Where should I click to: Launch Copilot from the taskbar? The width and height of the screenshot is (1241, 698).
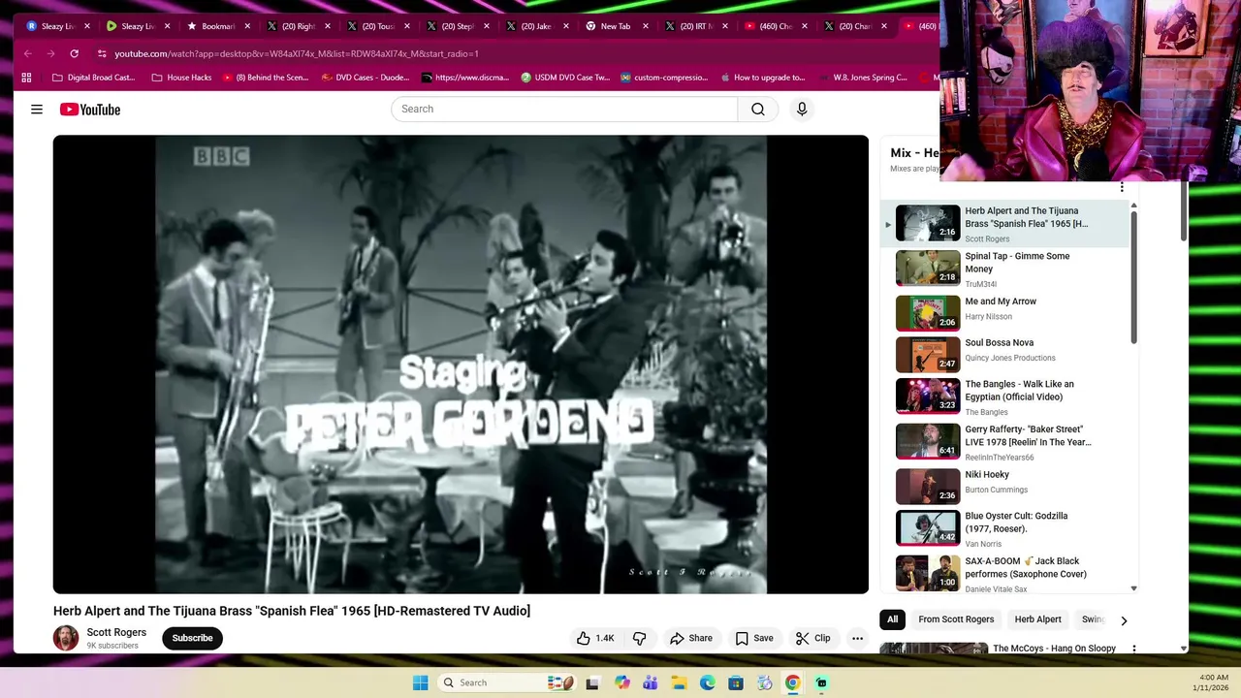621,682
